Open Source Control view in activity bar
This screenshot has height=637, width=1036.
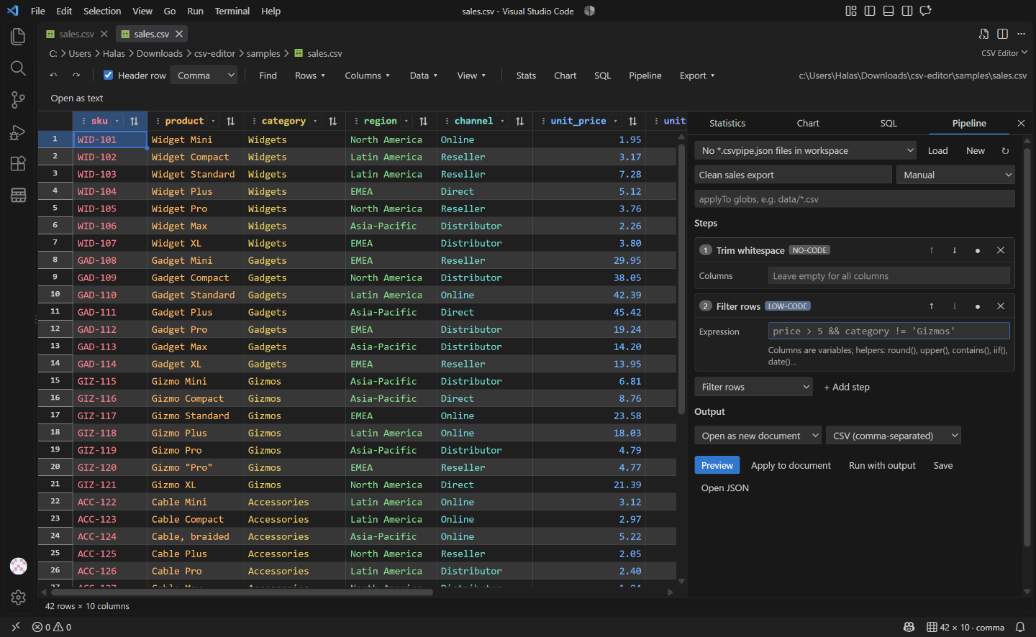click(x=18, y=100)
